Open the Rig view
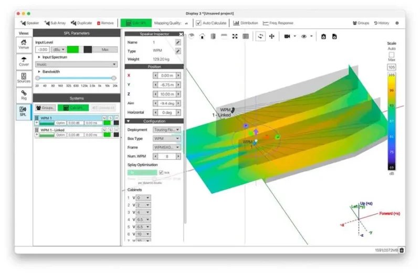 click(24, 95)
